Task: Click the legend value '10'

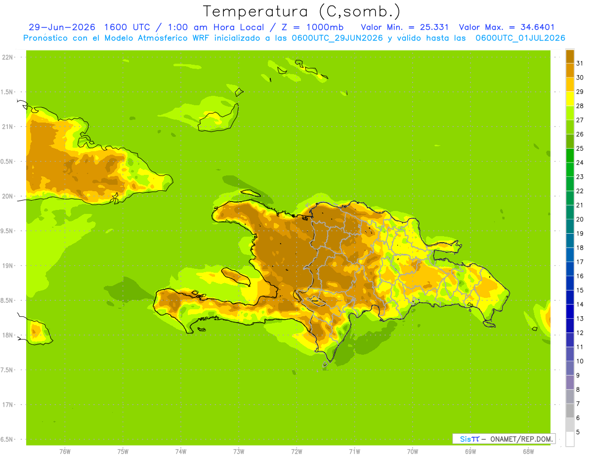Action: (x=580, y=361)
